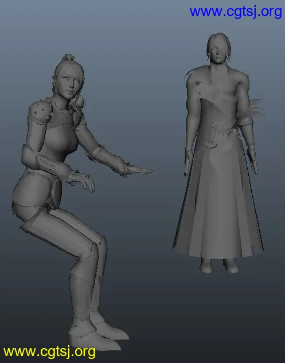The image size is (285, 363).
Task: Select the female character's lowered hand near her hip
Action: [x=82, y=181]
